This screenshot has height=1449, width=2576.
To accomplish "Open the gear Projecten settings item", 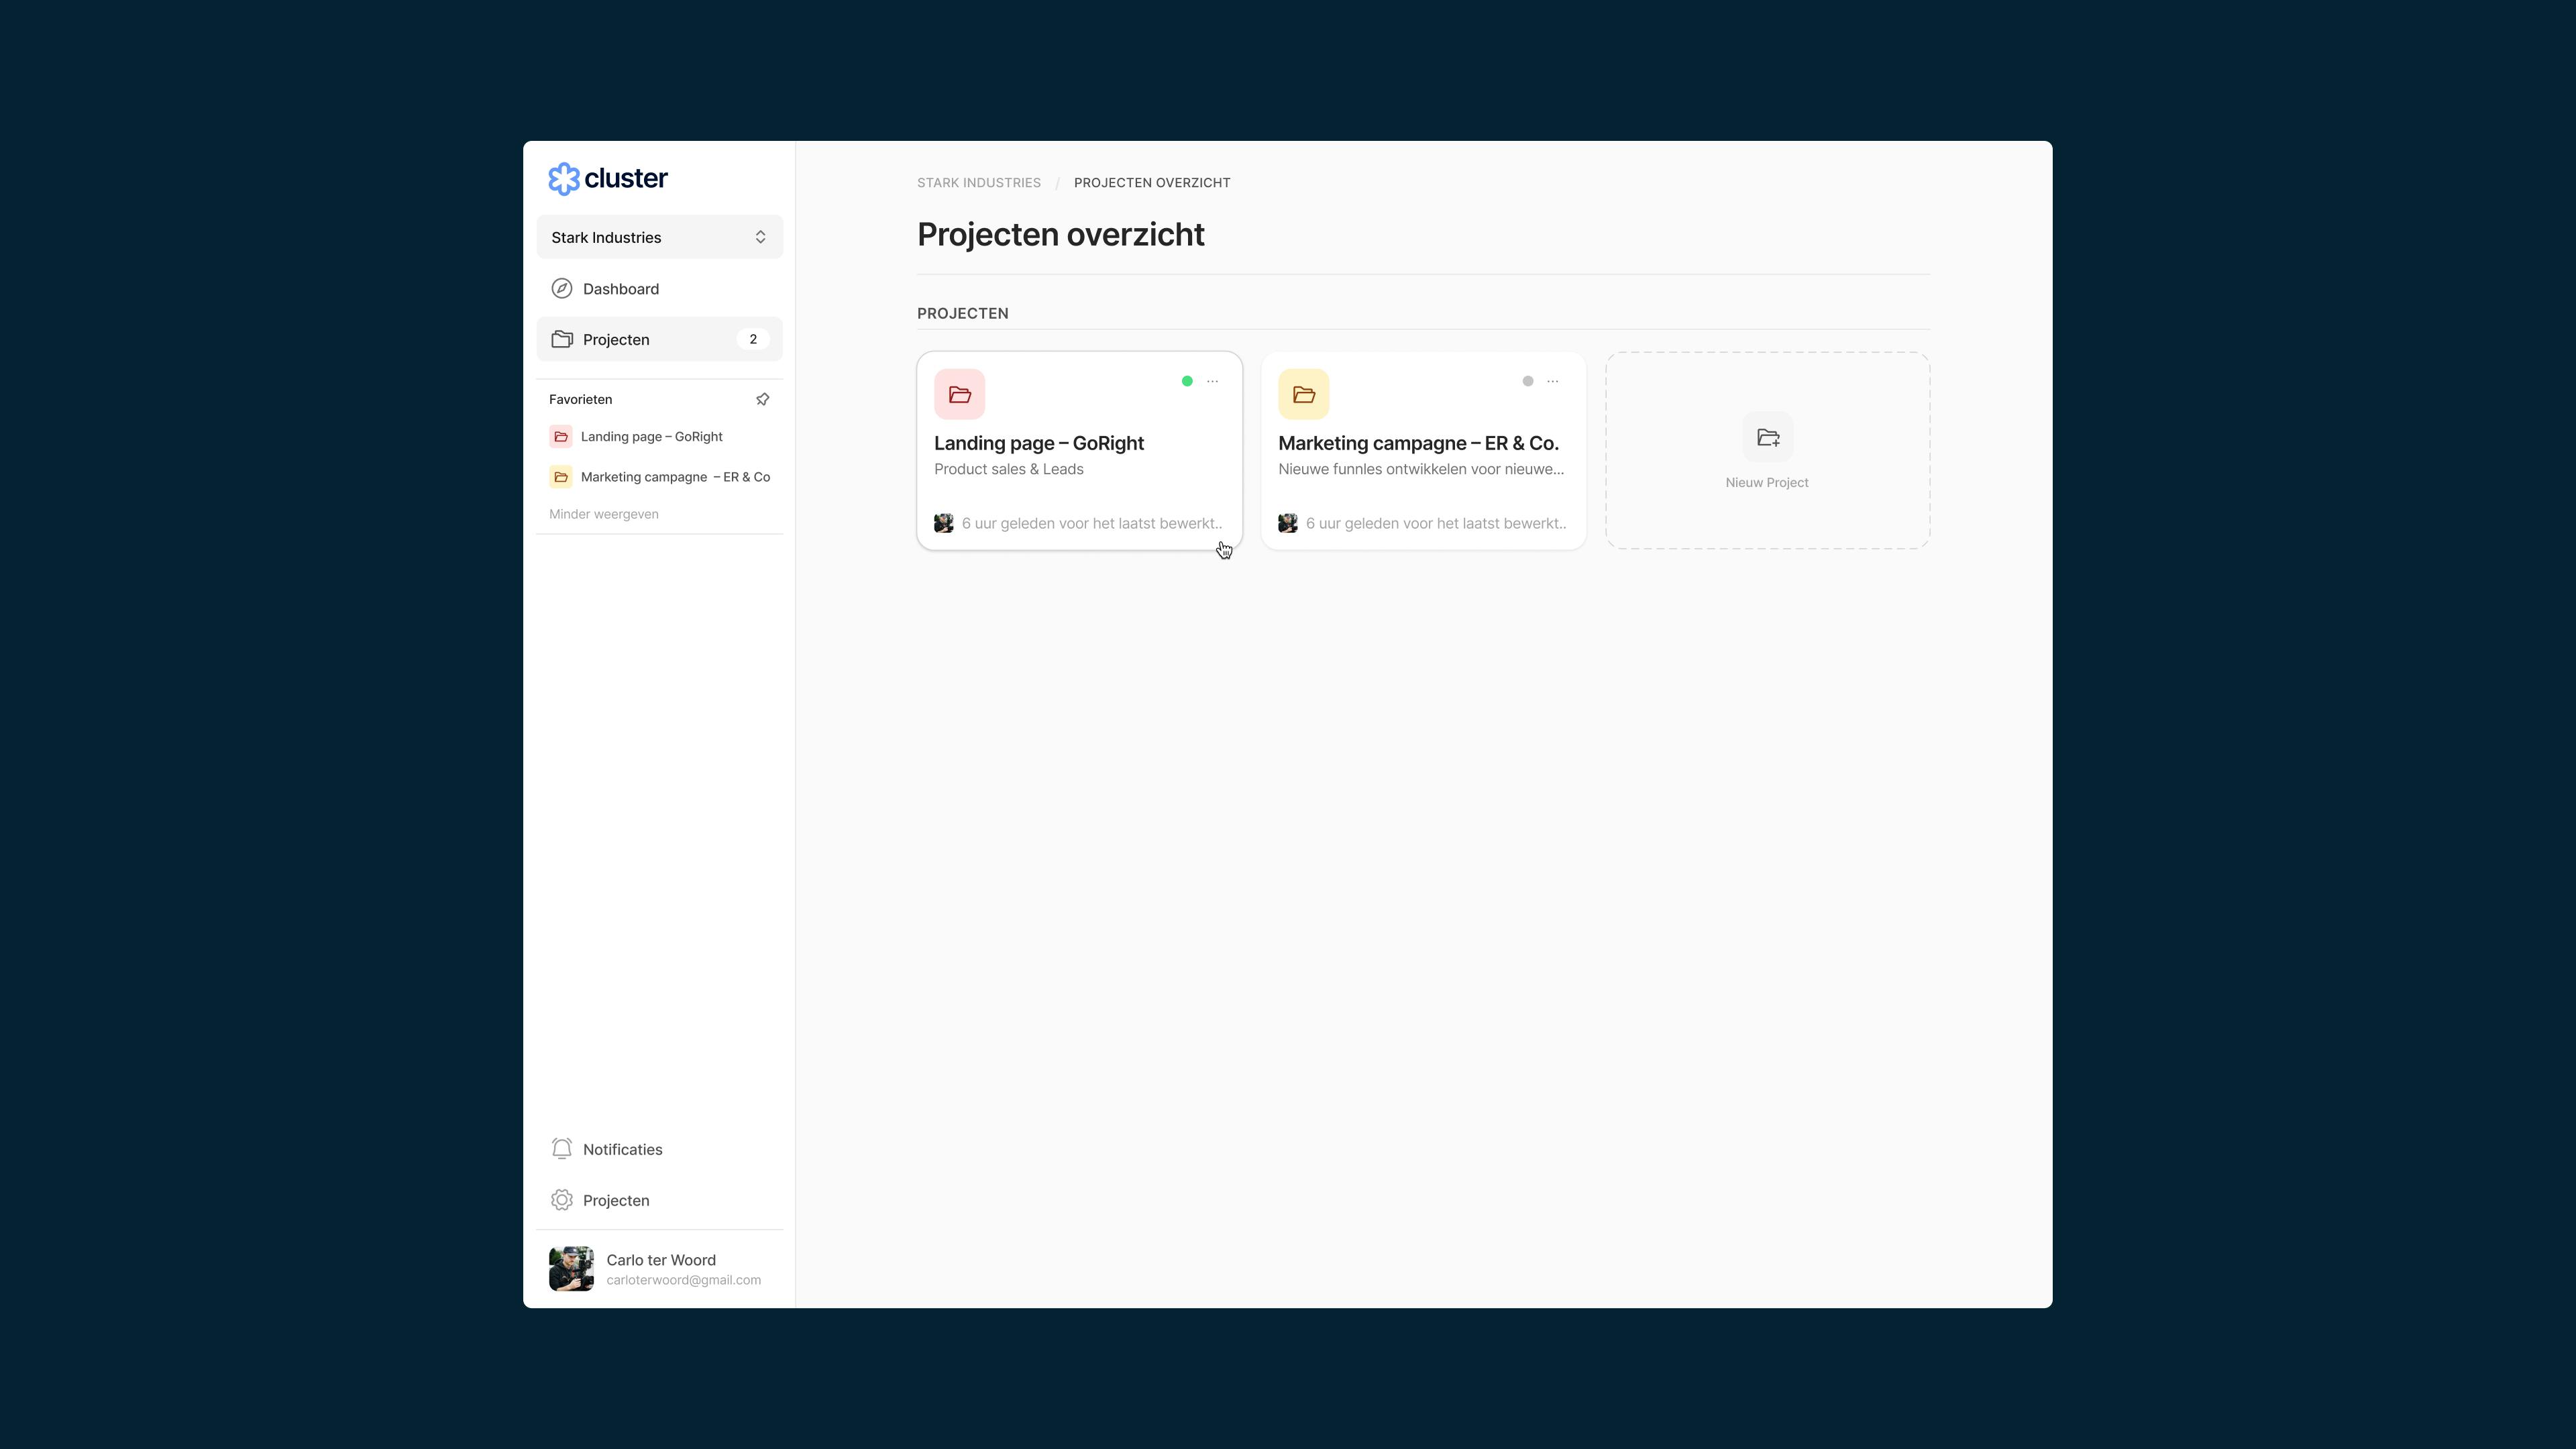I will point(659,1200).
